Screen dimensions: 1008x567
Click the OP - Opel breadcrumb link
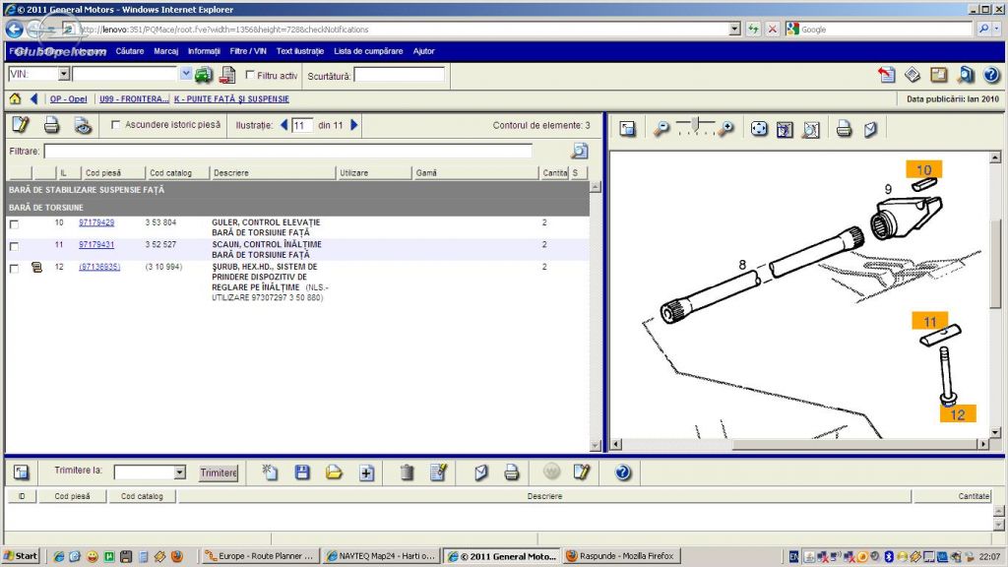[68, 99]
